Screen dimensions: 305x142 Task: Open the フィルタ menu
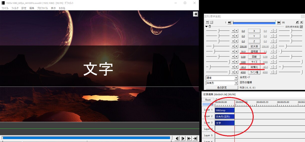pyautogui.click(x=15, y=8)
